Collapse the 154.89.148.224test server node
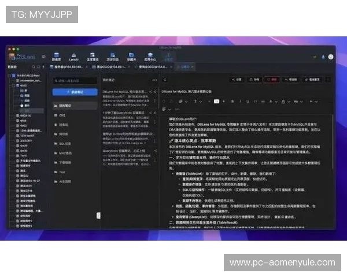This screenshot has width=347, height=277. tap(10, 76)
